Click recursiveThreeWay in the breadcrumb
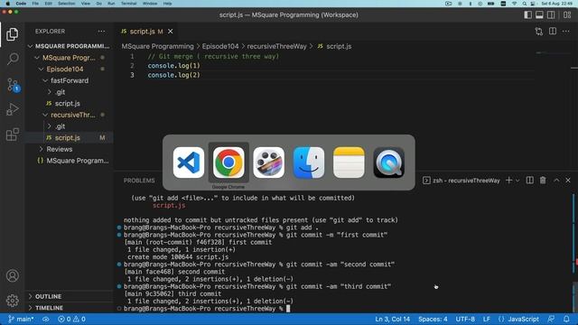The image size is (578, 325). (x=276, y=46)
